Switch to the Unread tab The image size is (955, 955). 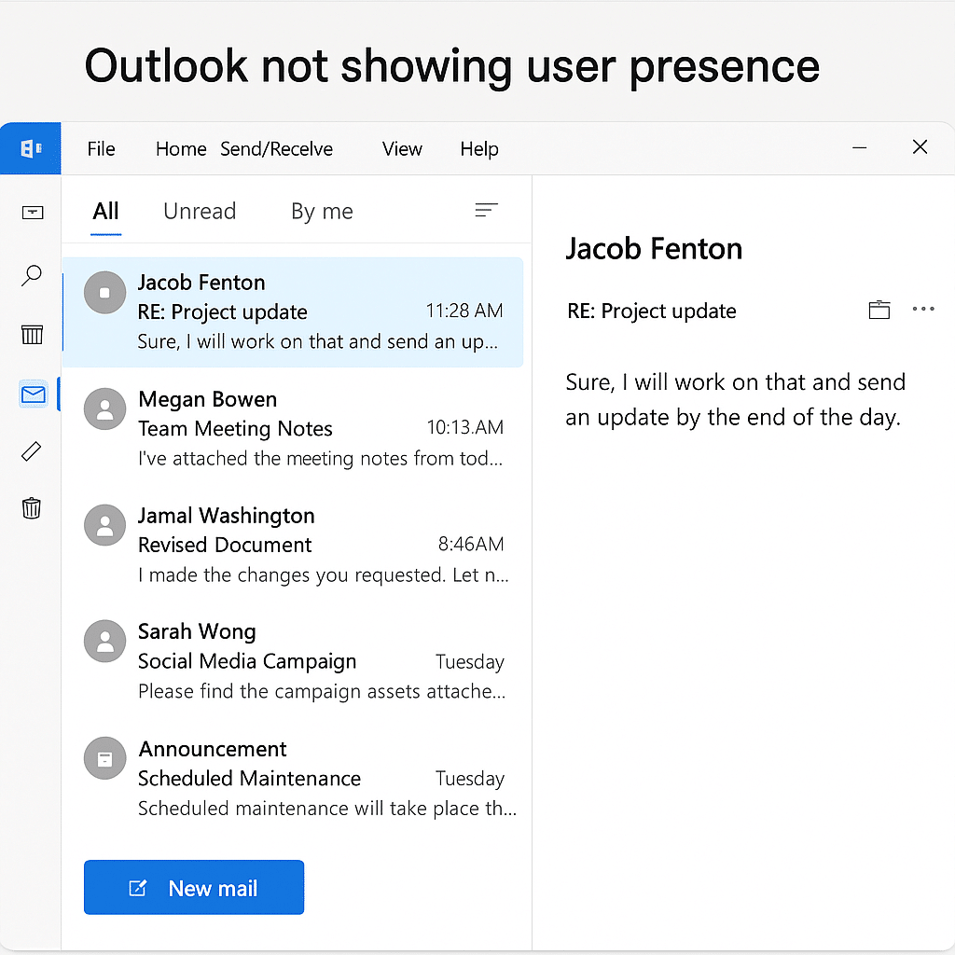200,212
